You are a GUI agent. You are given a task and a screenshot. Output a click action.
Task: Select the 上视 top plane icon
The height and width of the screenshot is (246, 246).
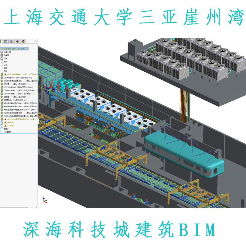click(2, 65)
